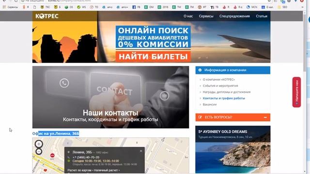Open the G кал. calendar bookmark
The image size is (310, 174).
pyautogui.click(x=267, y=7)
